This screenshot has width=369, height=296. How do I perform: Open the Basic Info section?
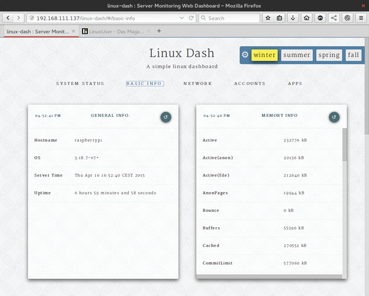click(145, 83)
